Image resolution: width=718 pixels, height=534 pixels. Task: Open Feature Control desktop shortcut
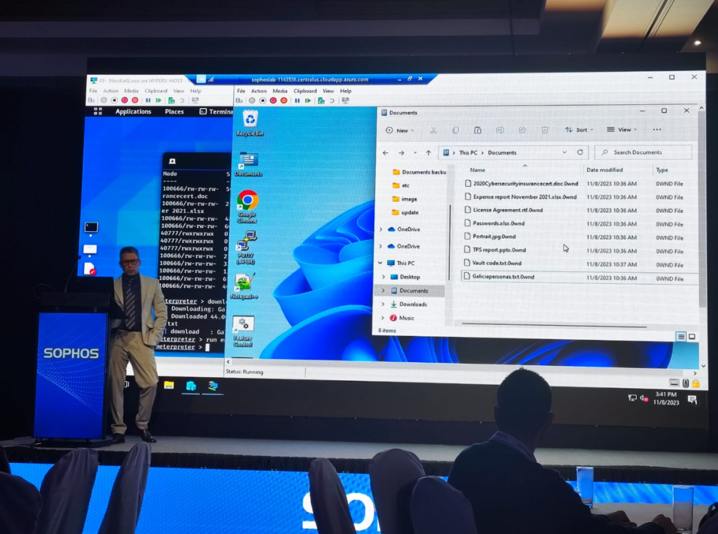pyautogui.click(x=243, y=331)
